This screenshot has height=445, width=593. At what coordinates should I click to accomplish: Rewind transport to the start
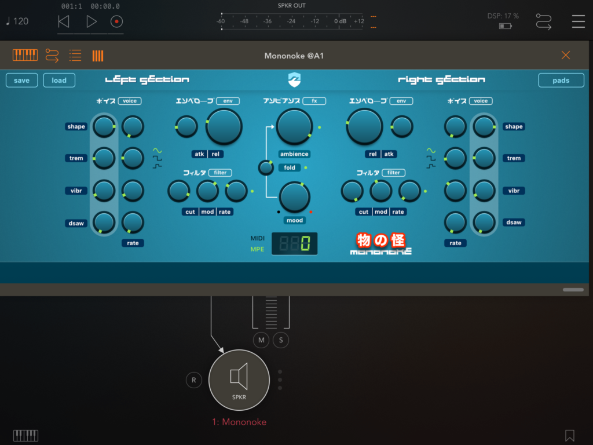click(64, 21)
